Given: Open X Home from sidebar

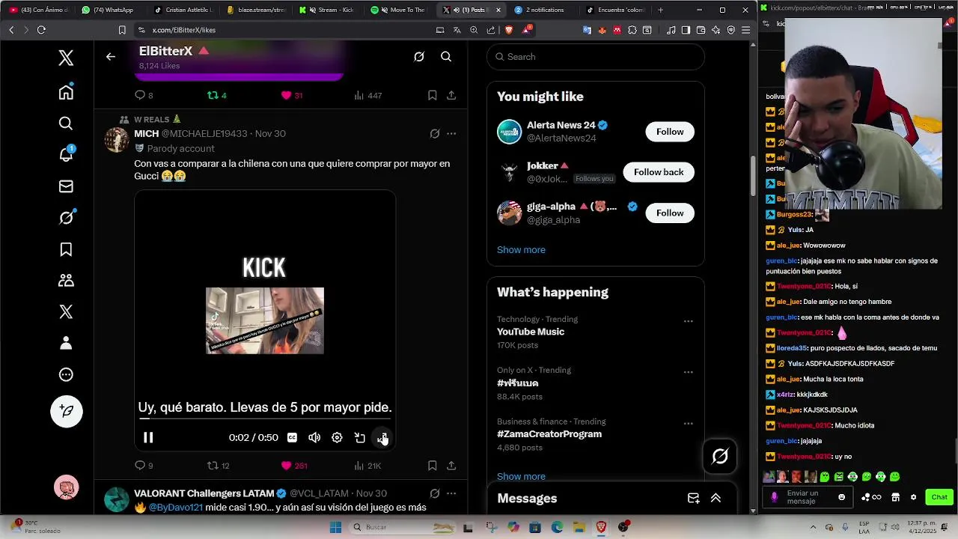Looking at the screenshot, I should coord(66,92).
